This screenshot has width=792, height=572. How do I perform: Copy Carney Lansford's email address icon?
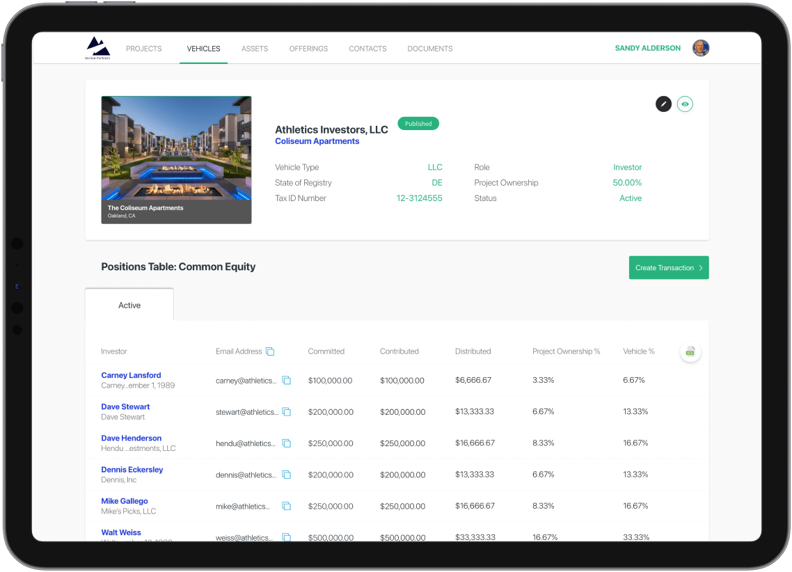tap(286, 381)
